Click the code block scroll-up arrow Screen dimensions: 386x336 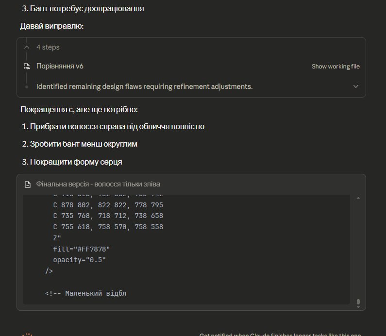[358, 198]
